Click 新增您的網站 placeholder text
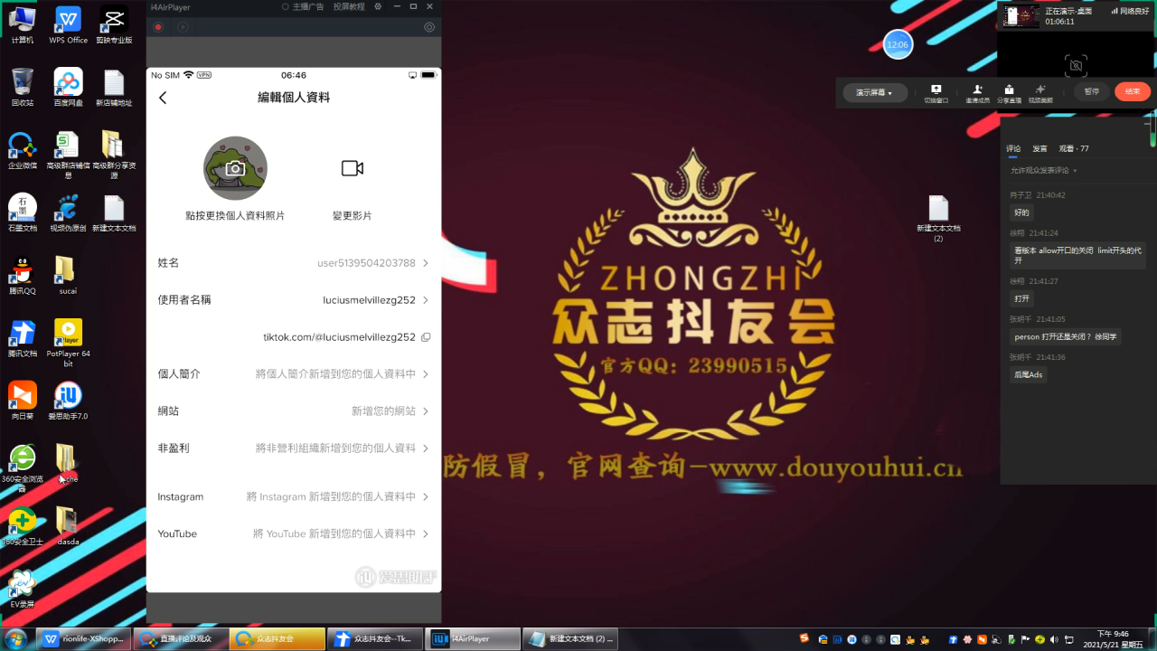 [383, 411]
